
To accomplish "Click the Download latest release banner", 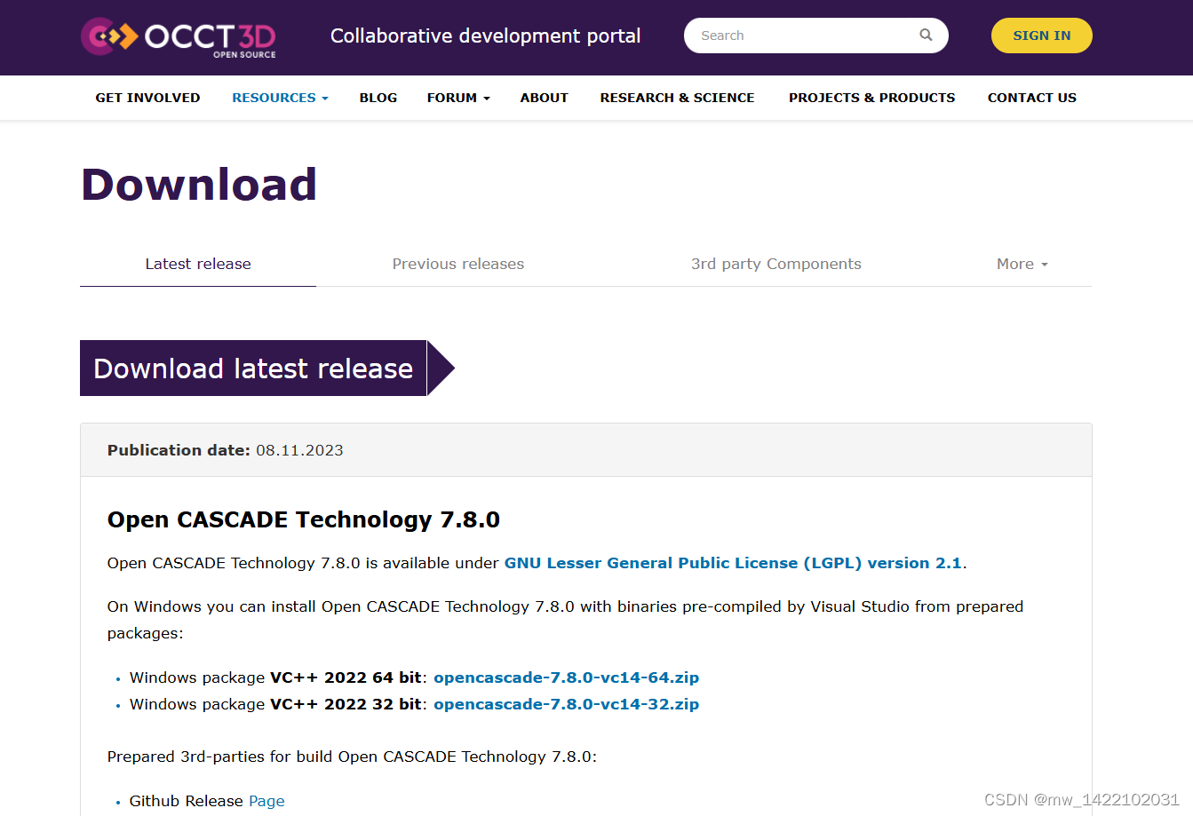I will coord(266,368).
